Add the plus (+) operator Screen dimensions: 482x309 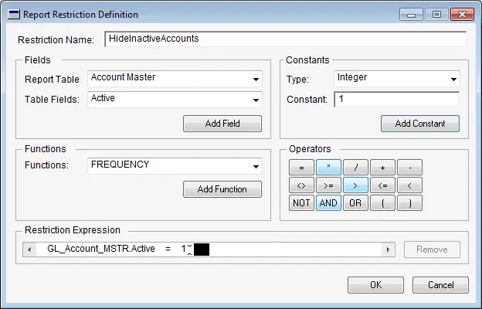point(382,168)
